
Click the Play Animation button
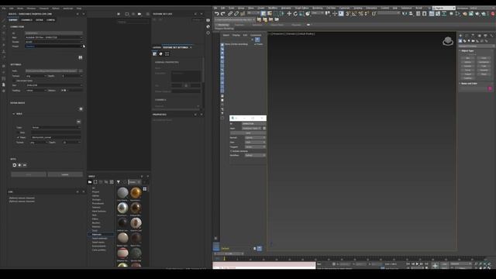417,263
